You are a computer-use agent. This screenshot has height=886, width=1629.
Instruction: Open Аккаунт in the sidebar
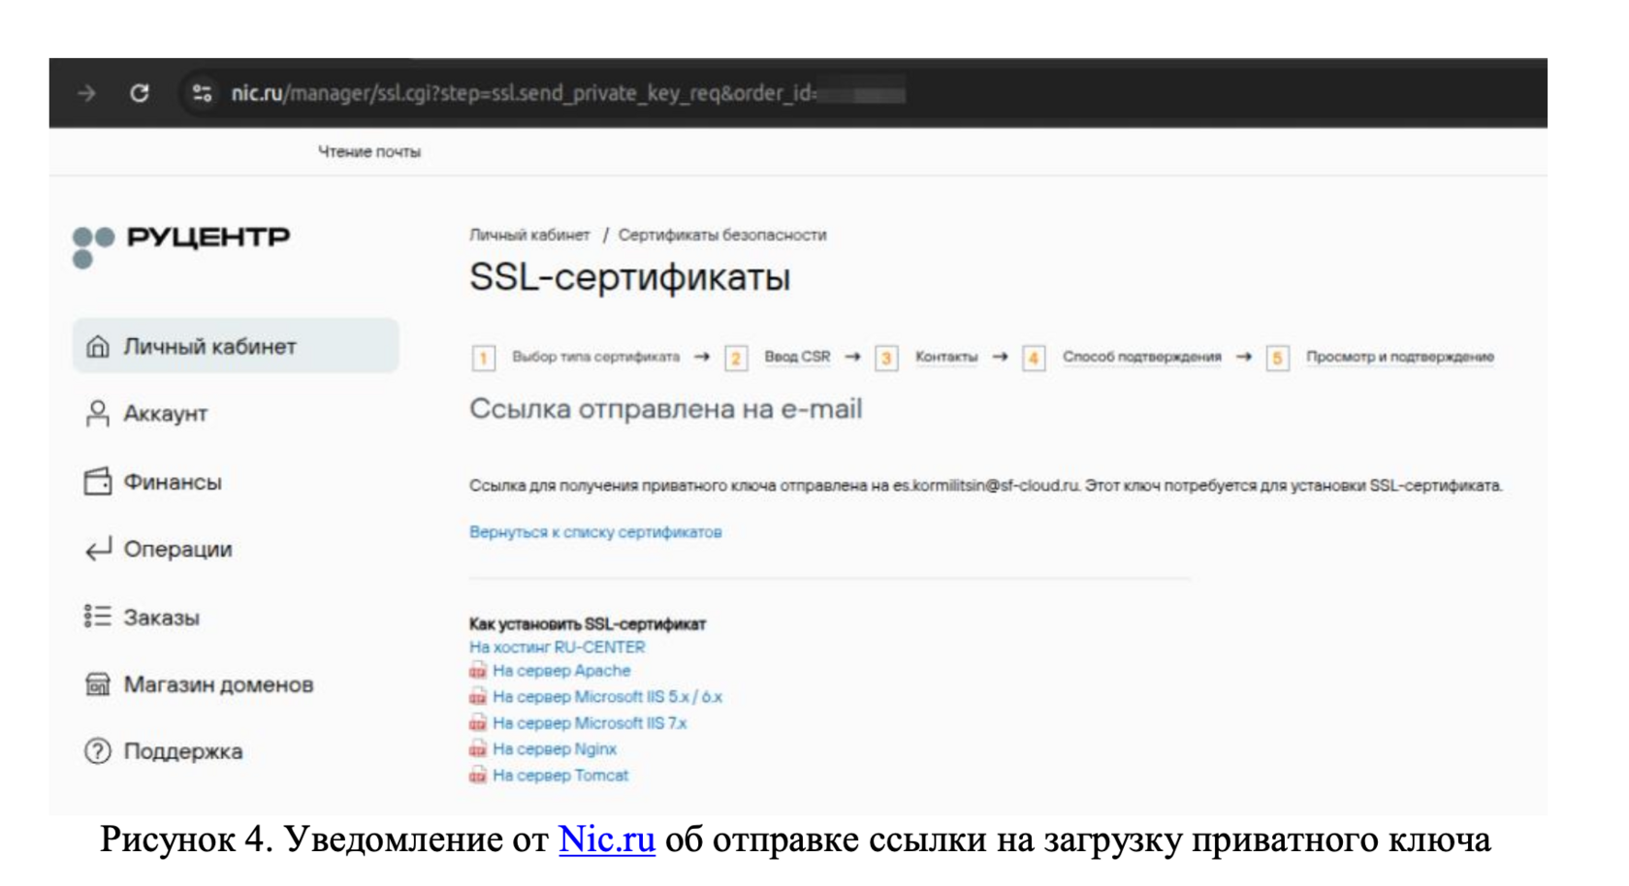165,414
